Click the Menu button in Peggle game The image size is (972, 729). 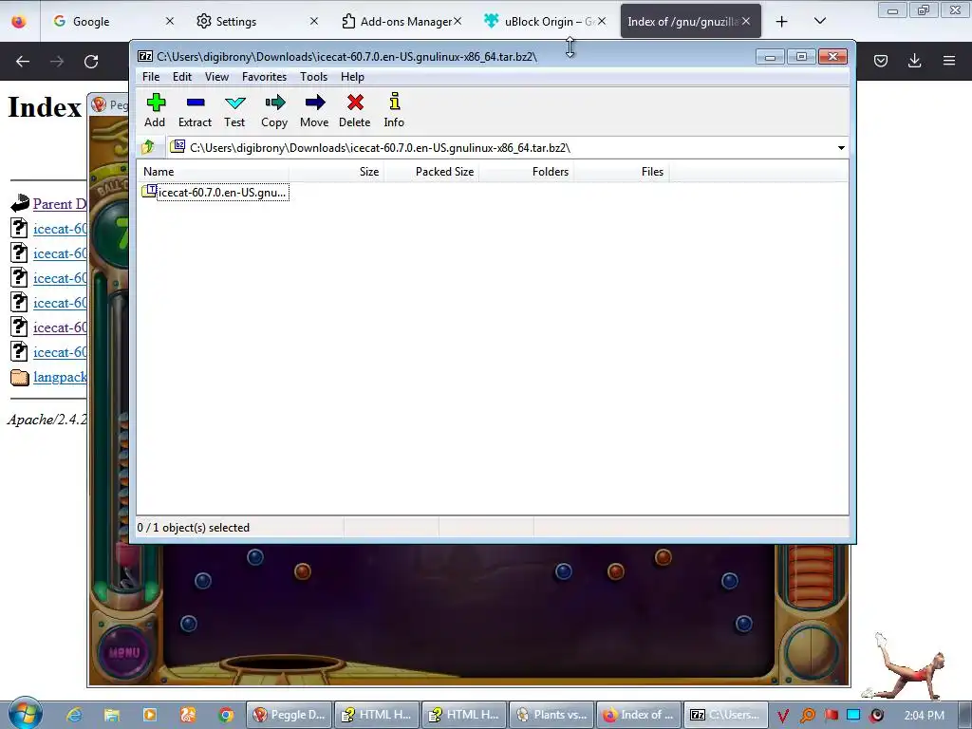(124, 652)
